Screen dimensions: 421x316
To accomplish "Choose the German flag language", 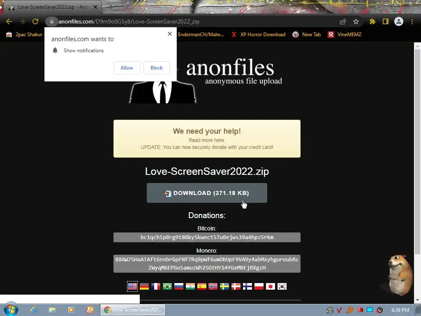I will [x=144, y=286].
